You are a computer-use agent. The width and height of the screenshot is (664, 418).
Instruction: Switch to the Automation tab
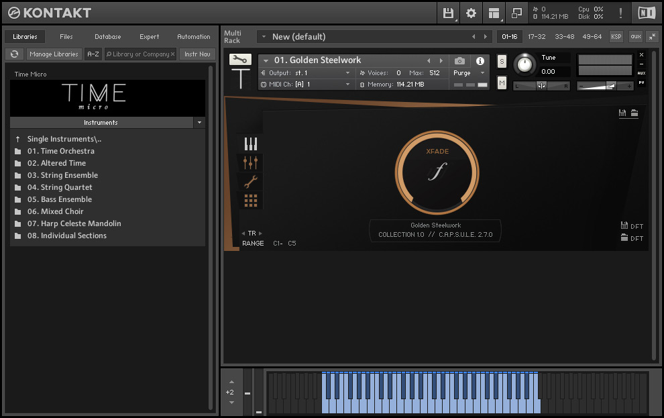[193, 37]
